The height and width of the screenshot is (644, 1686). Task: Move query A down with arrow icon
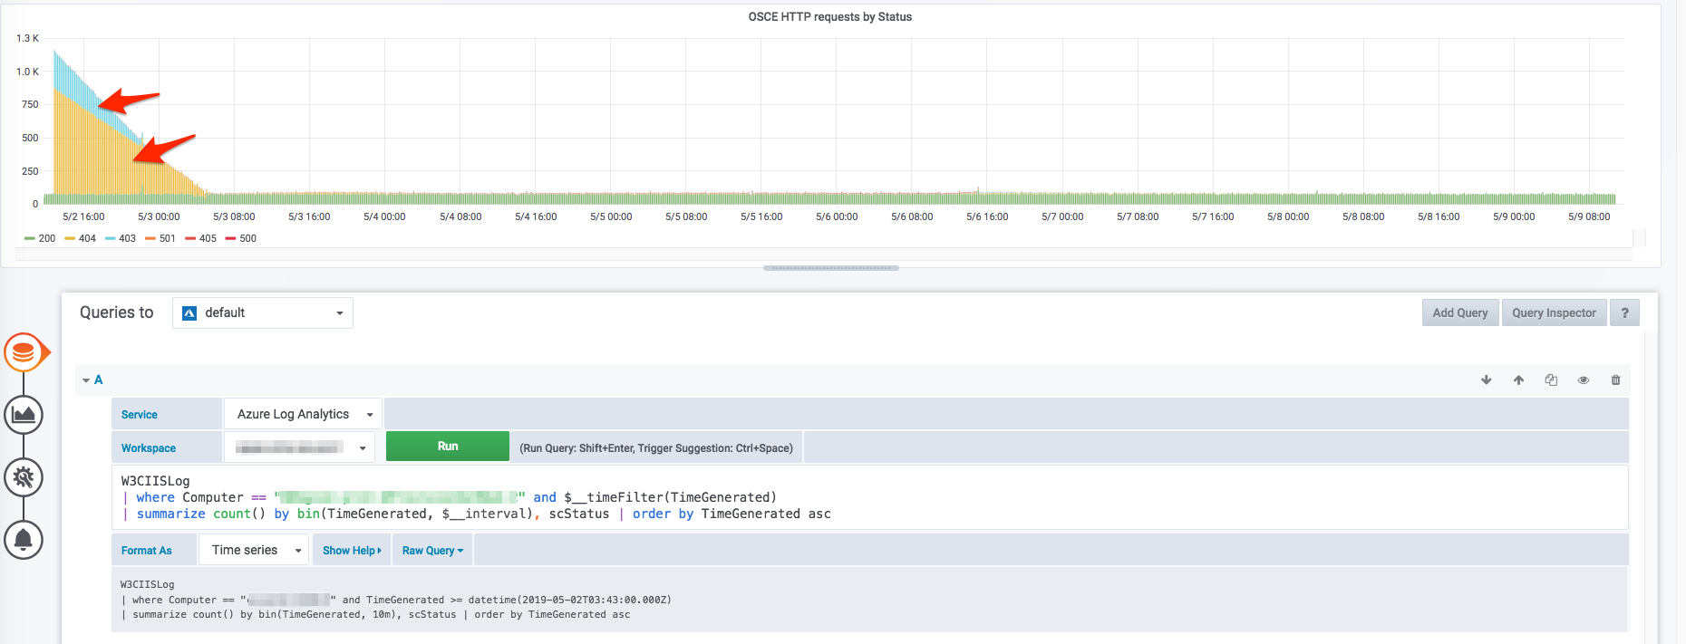tap(1487, 380)
